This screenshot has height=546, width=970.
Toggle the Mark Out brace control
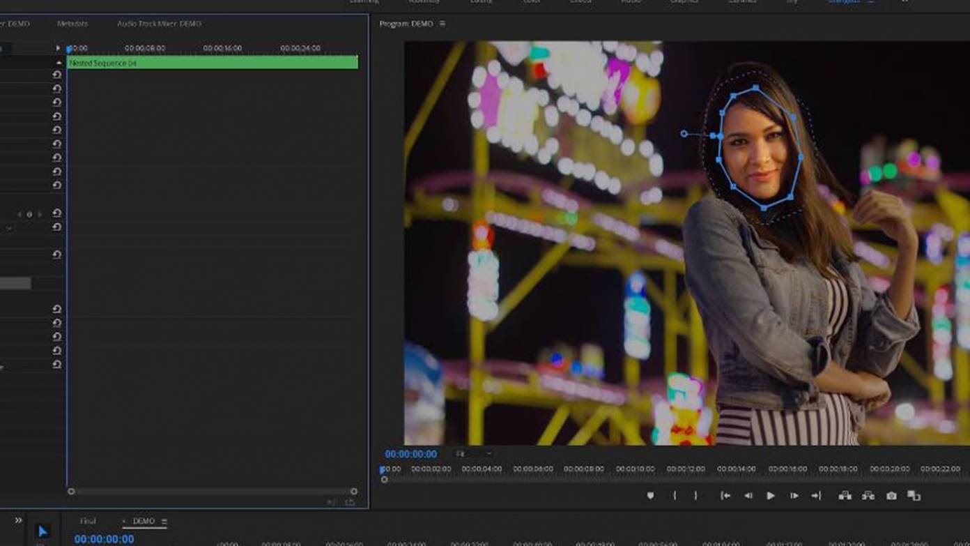tap(696, 496)
